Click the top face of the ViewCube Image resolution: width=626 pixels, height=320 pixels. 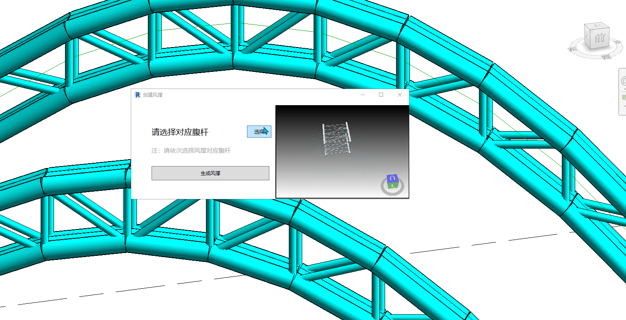click(597, 26)
